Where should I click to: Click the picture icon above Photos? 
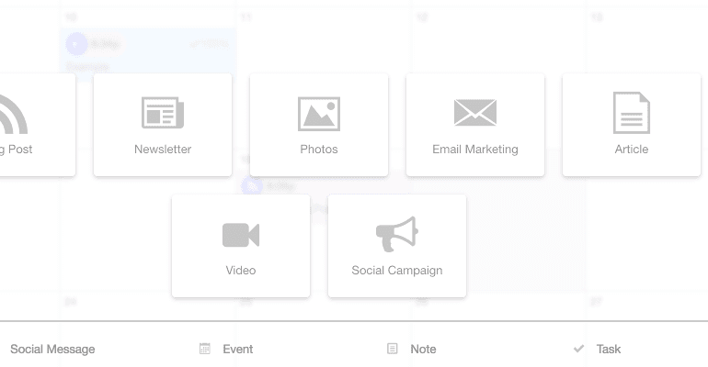319,114
